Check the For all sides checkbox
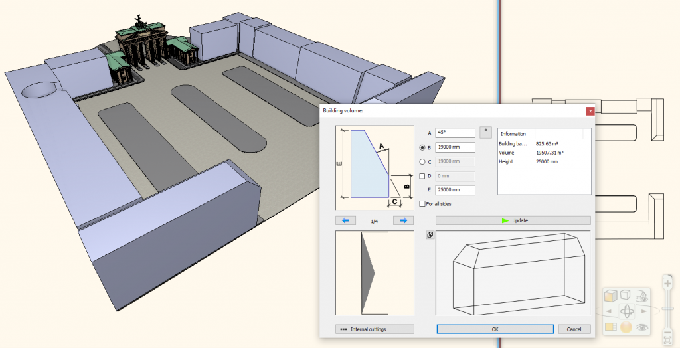680x348 pixels. click(422, 203)
